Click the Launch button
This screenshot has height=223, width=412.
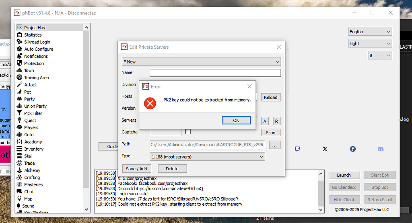pos(344,175)
